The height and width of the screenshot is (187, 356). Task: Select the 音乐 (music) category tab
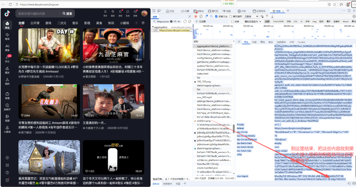tap(75, 23)
